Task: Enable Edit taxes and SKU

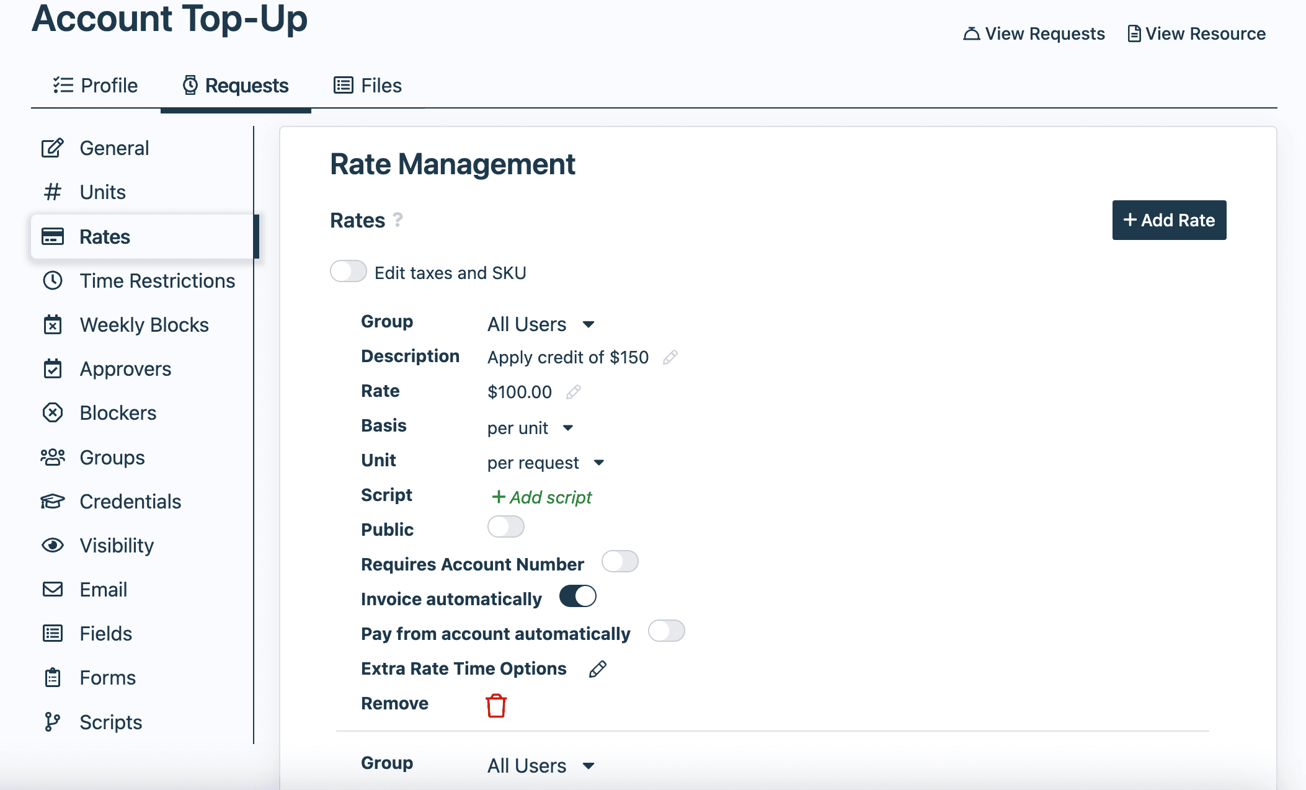Action: tap(348, 271)
